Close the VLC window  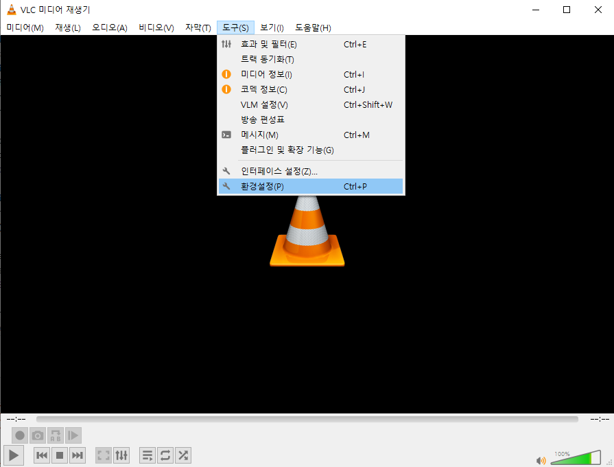(598, 10)
